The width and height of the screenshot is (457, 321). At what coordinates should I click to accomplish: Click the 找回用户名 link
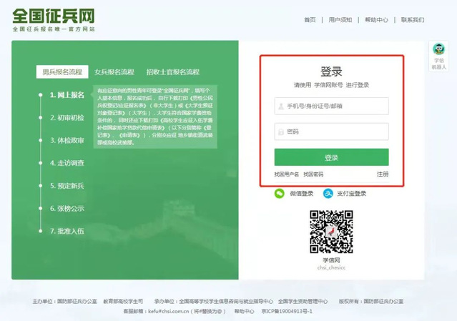coord(287,174)
